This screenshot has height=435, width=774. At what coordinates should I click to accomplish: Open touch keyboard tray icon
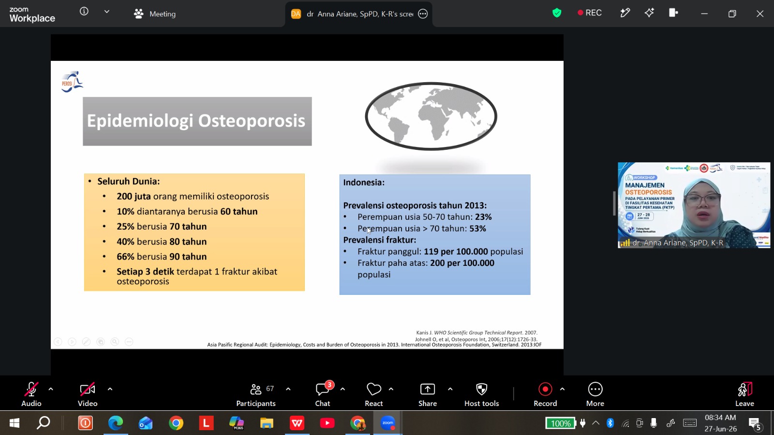pos(690,423)
